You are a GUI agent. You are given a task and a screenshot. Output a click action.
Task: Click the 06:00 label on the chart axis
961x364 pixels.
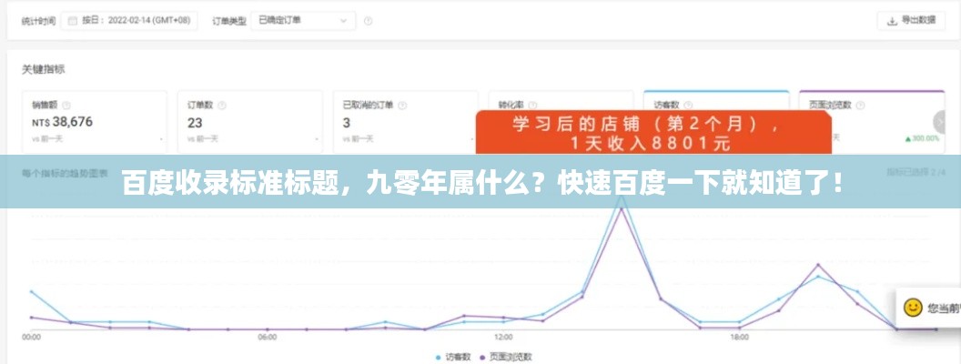coord(268,337)
